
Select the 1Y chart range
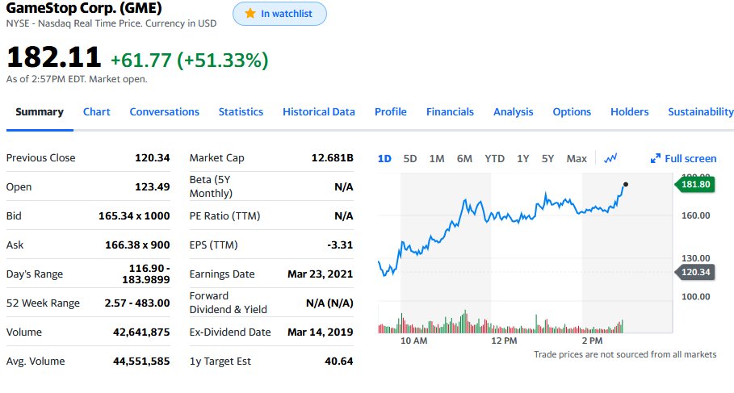(x=523, y=159)
